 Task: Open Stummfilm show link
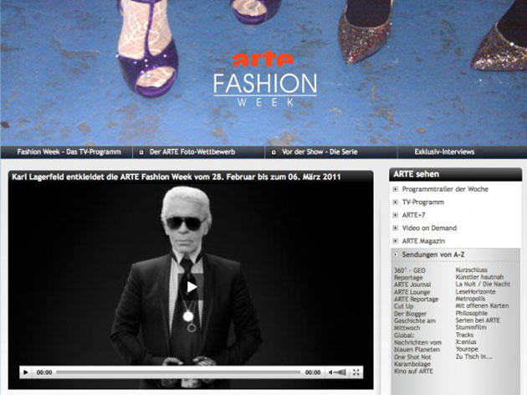pos(470,327)
